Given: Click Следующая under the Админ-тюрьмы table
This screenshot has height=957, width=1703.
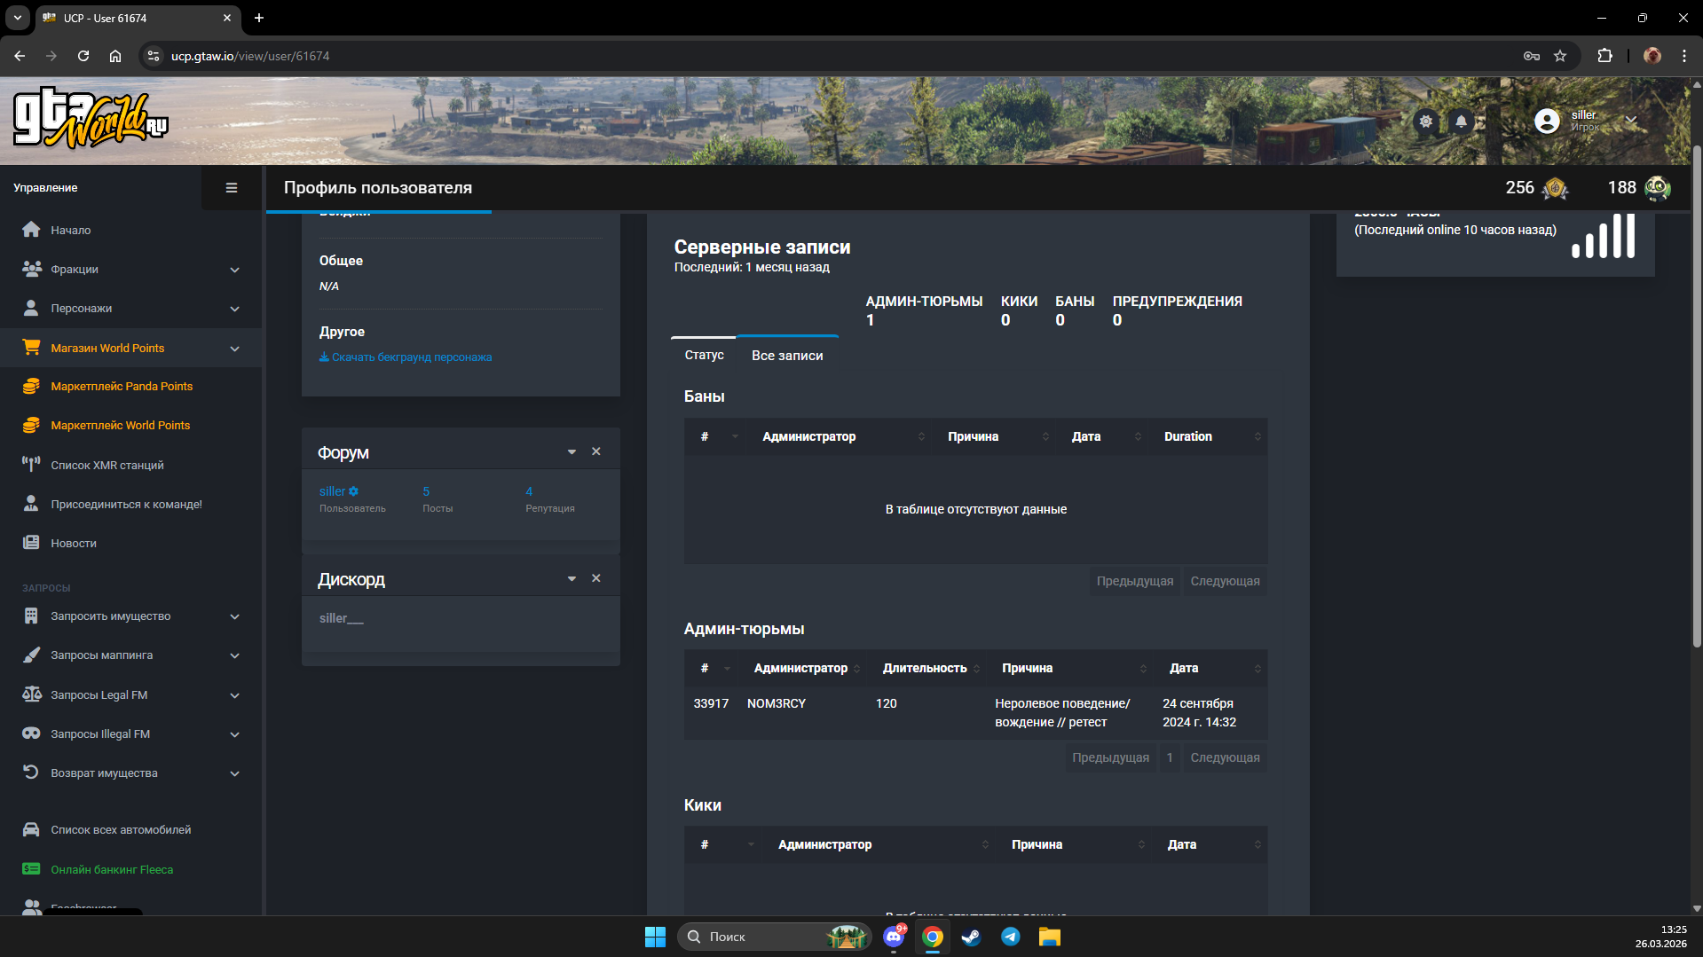Looking at the screenshot, I should tap(1226, 757).
